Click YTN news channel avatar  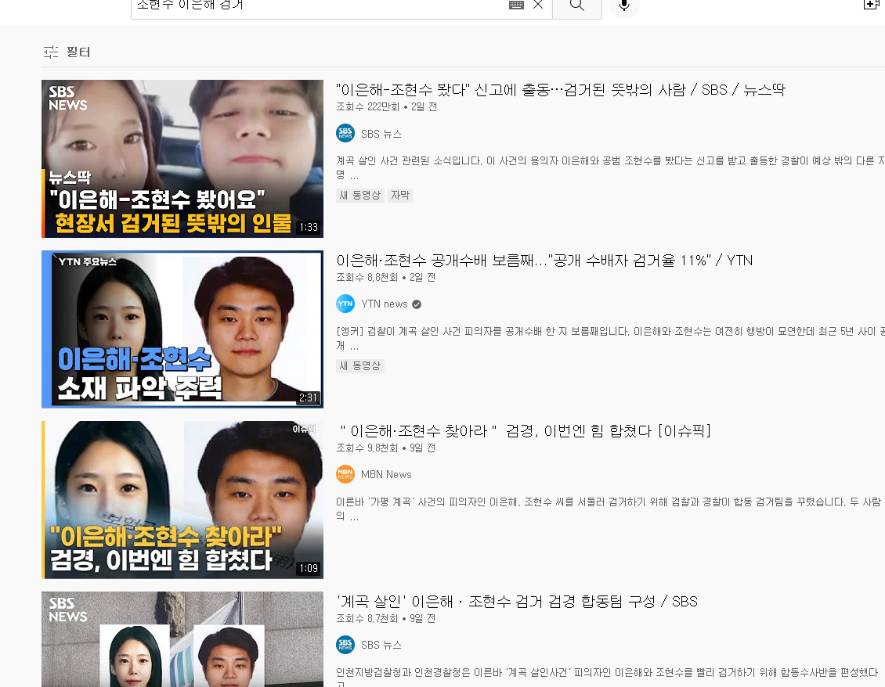345,304
